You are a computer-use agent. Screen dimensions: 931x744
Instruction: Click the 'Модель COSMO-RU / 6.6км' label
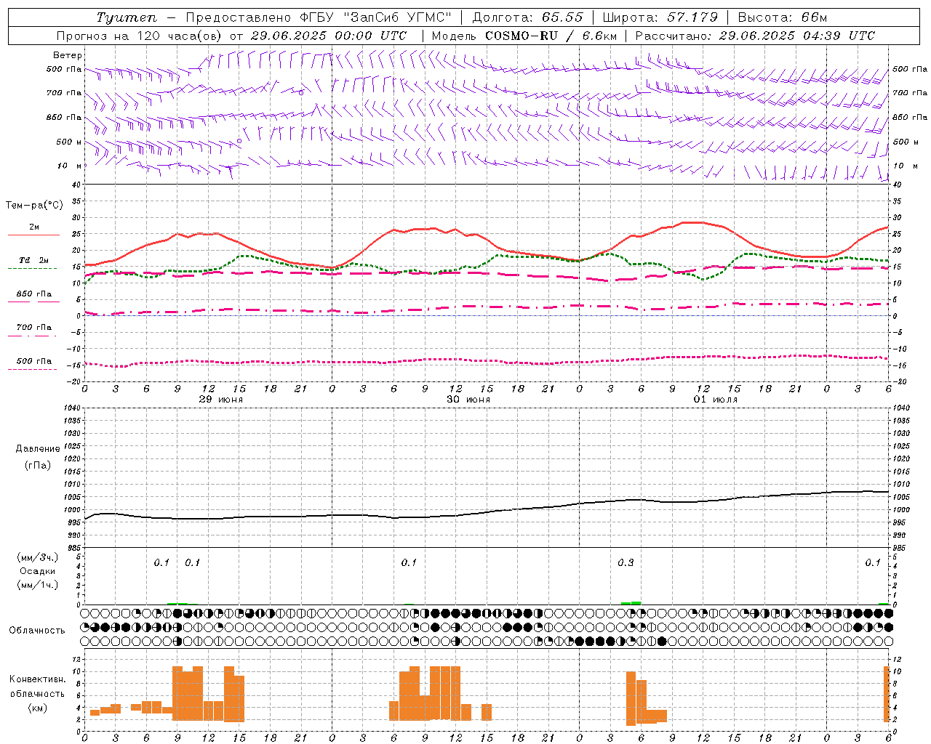tap(524, 36)
